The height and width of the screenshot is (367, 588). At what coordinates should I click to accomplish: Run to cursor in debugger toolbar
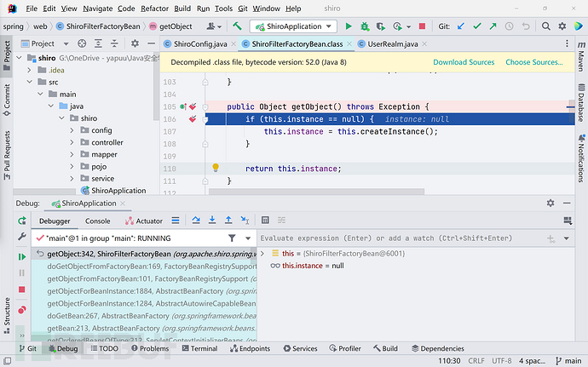pos(245,220)
